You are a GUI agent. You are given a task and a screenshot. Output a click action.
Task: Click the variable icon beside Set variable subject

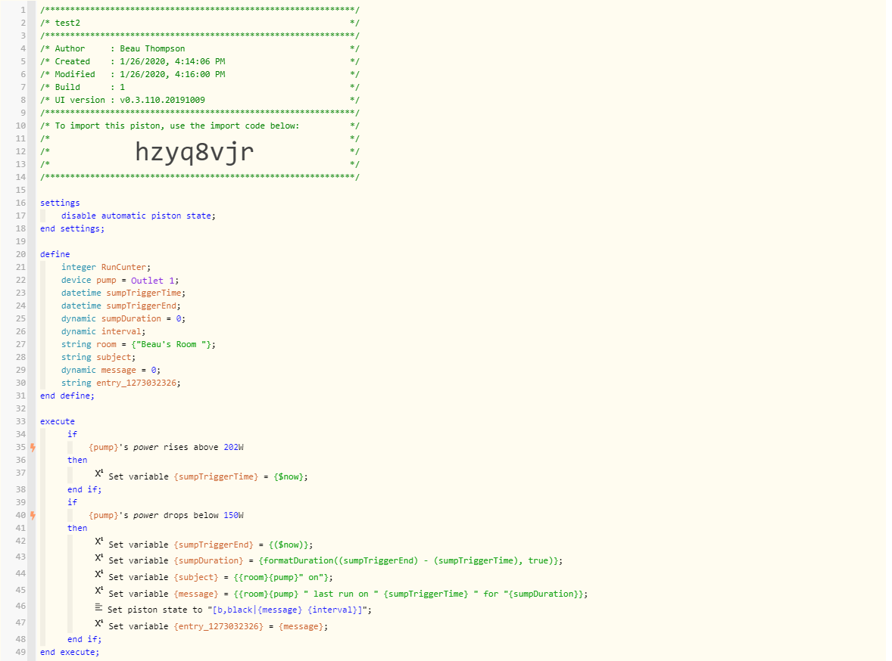[x=99, y=574]
